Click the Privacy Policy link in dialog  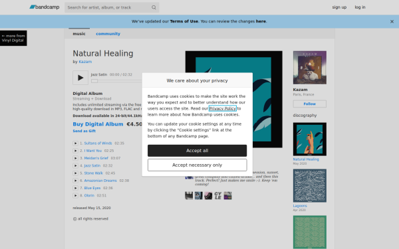click(x=223, y=108)
